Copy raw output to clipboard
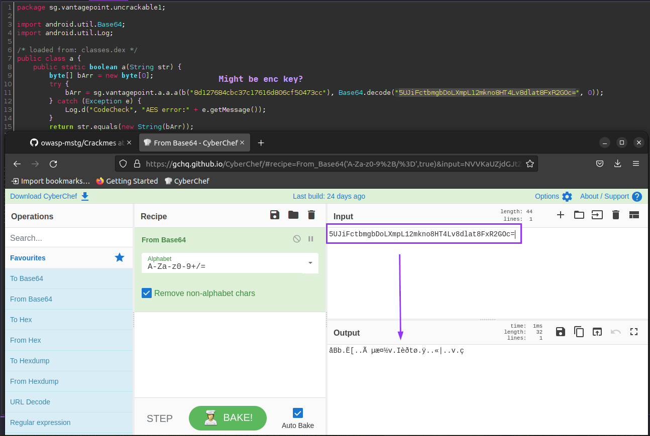 pos(579,332)
